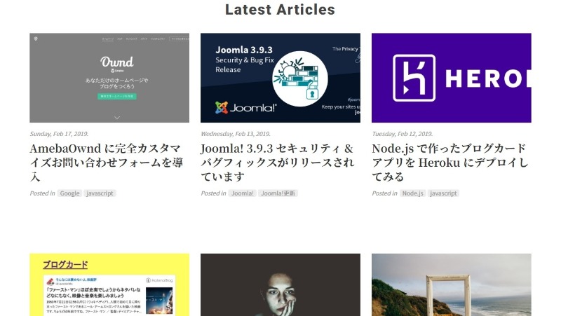Click the Wednesday, Feb 13, 2019 date
The width and height of the screenshot is (561, 316).
tap(236, 134)
